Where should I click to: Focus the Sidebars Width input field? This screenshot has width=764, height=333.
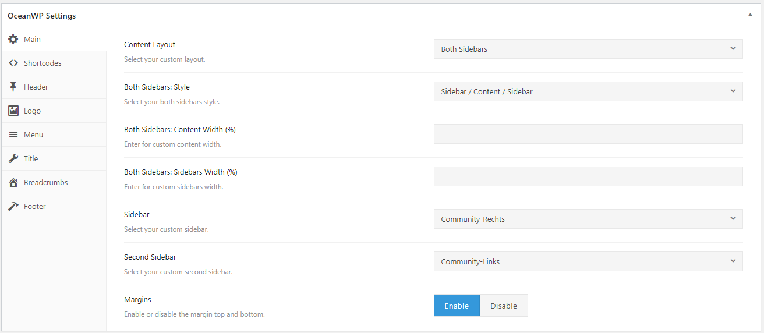[x=588, y=176]
